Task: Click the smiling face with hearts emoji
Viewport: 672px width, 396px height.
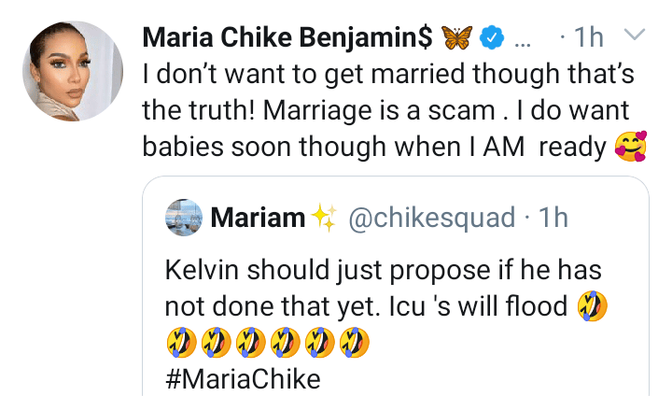Action: [x=632, y=146]
